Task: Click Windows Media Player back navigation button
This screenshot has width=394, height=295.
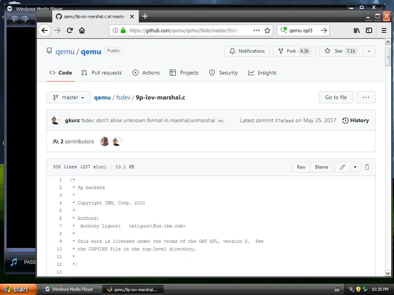Action: pos(15,20)
